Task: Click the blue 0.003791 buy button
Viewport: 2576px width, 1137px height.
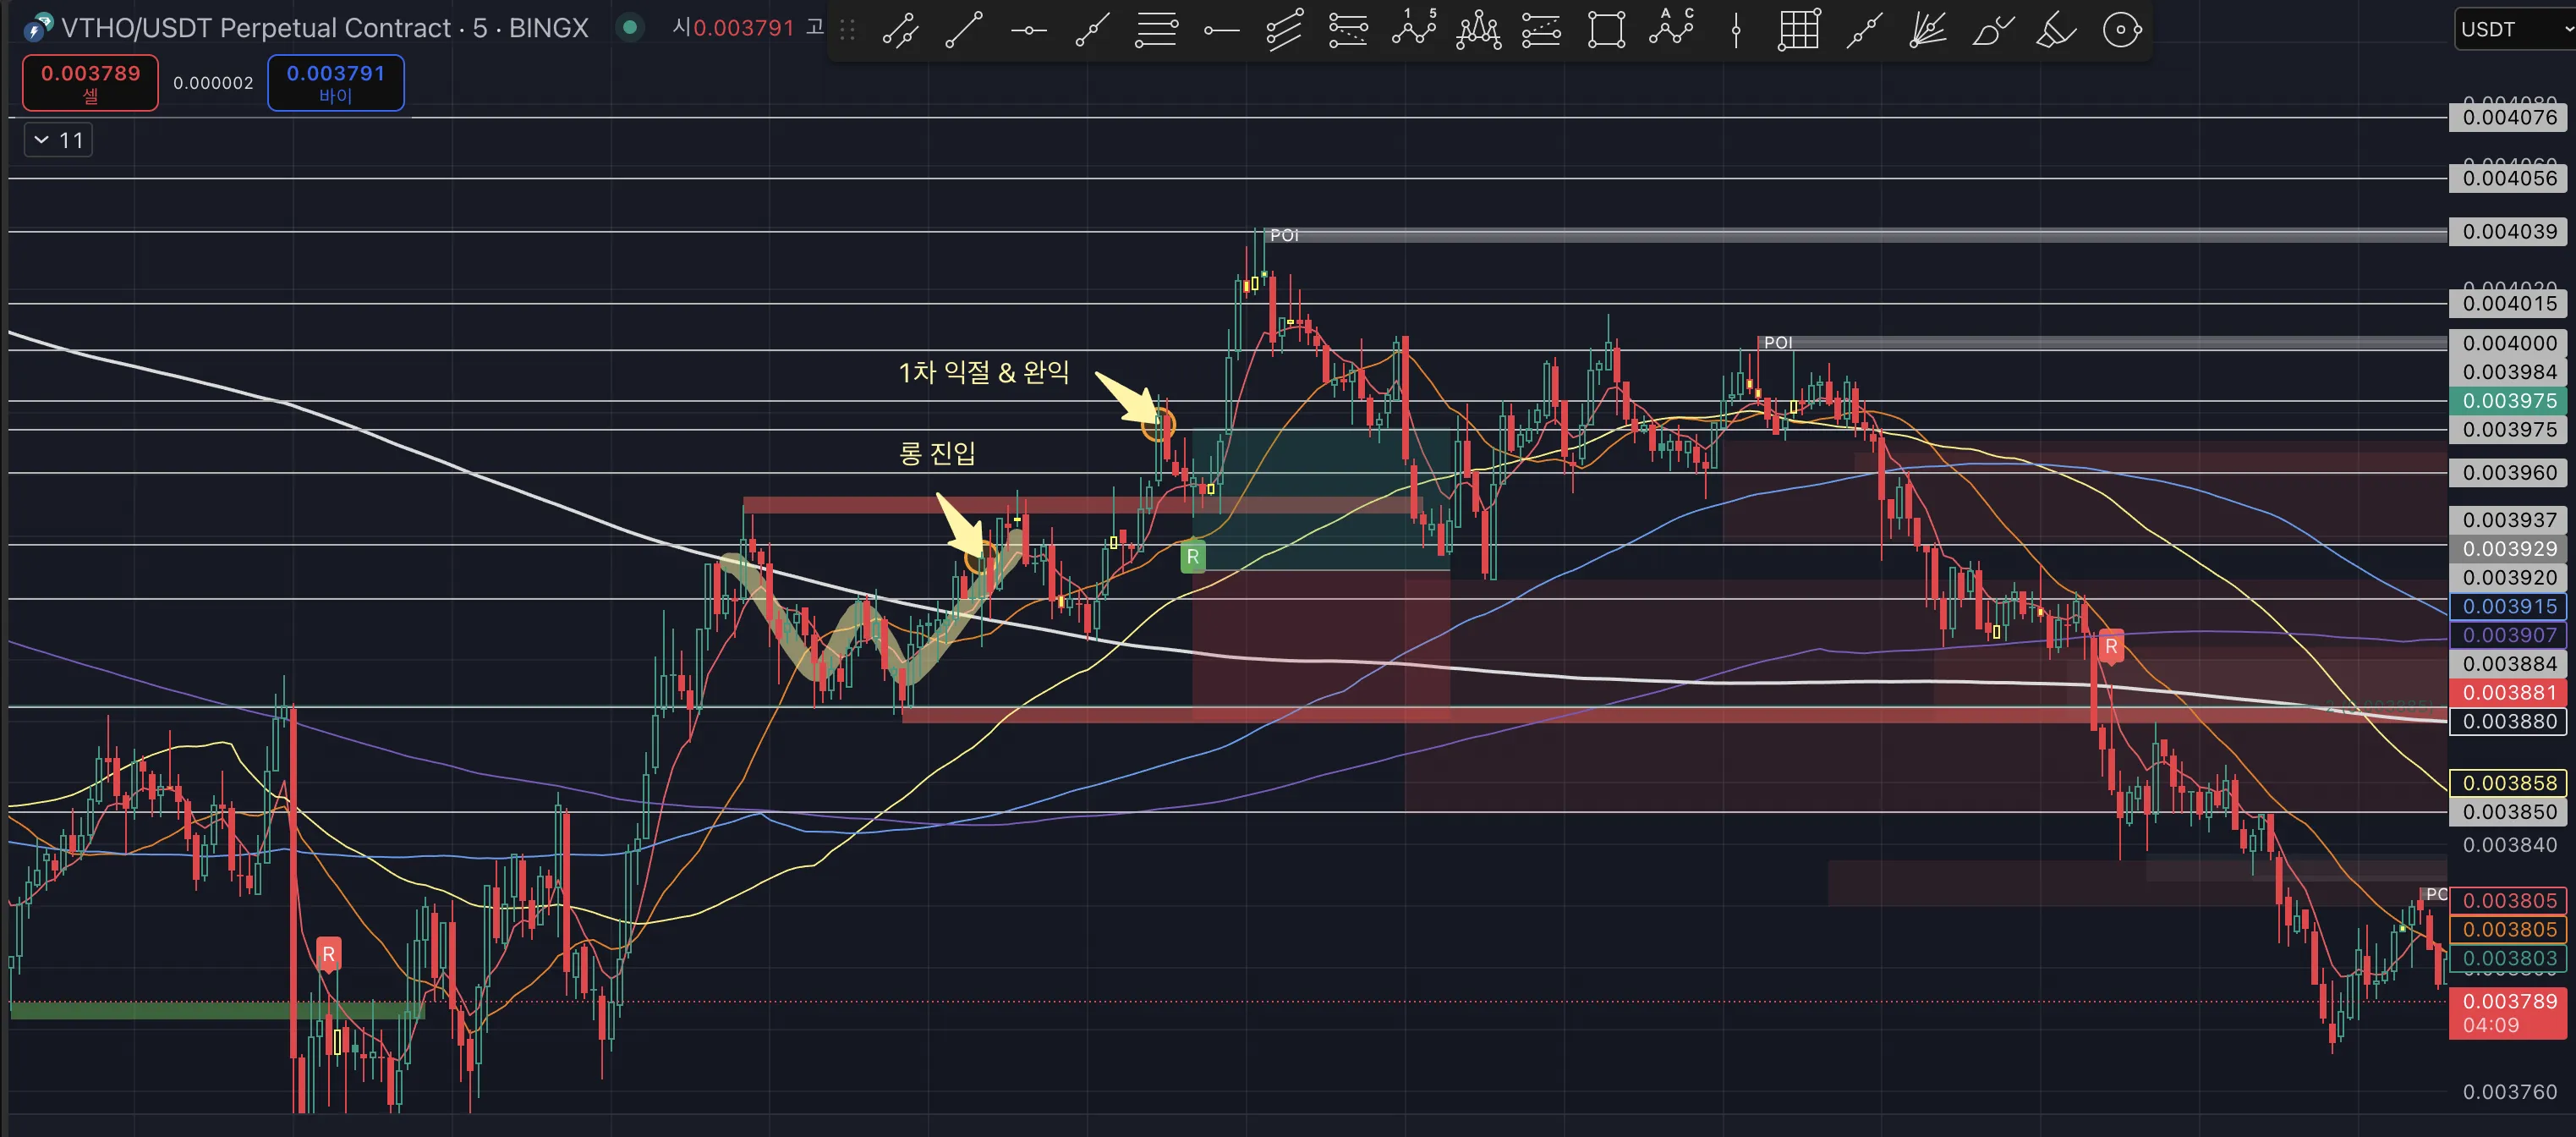Action: point(335,83)
